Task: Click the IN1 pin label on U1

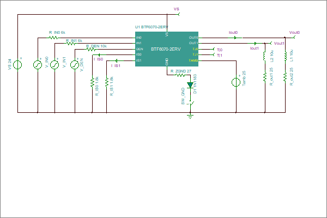Action: pyautogui.click(x=139, y=43)
